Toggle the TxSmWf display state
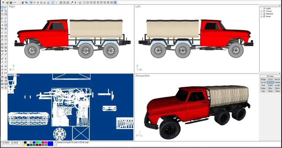Viewport: 282px width, 148px height. (270, 82)
